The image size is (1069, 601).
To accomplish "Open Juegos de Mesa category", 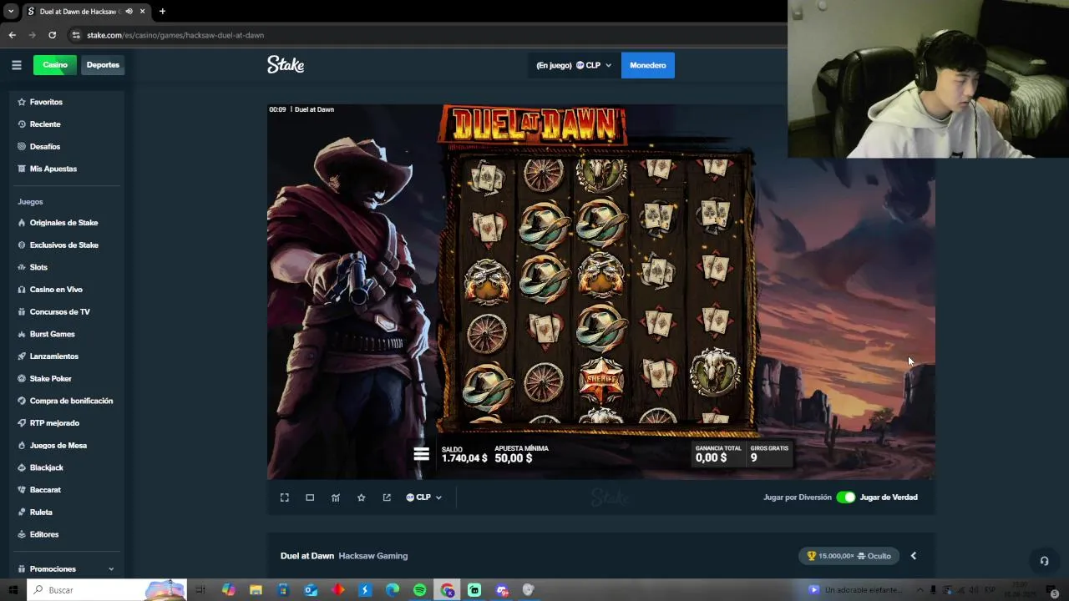I will pos(58,445).
